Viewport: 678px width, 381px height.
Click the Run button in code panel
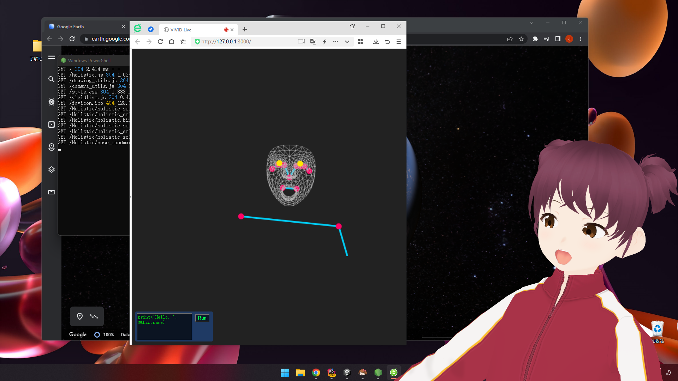(x=202, y=318)
